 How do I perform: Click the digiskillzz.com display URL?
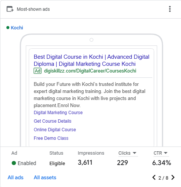(x=90, y=71)
